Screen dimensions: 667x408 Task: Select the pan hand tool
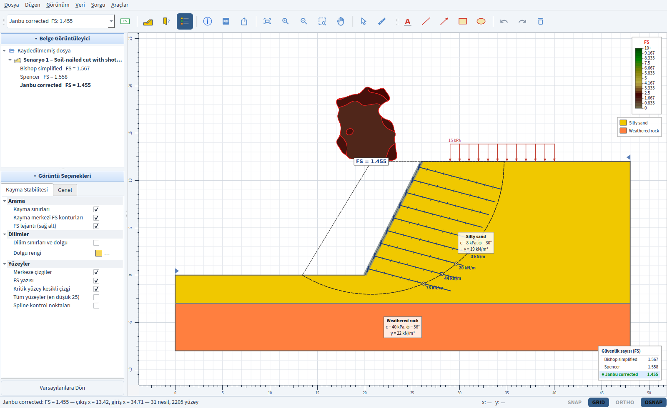pos(341,21)
